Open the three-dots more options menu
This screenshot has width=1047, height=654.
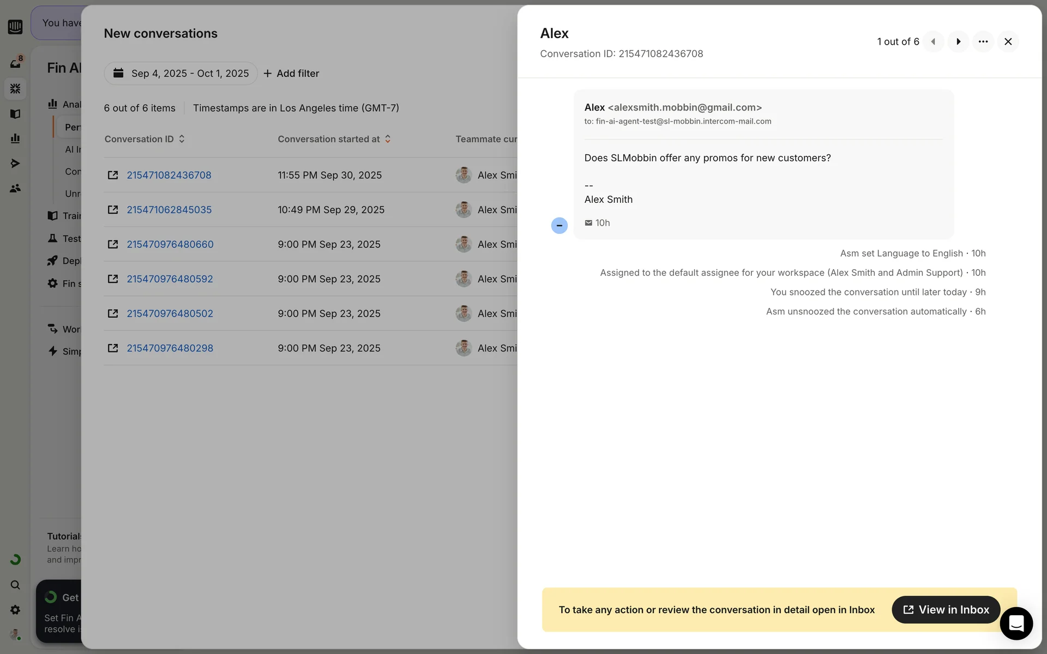pos(983,41)
